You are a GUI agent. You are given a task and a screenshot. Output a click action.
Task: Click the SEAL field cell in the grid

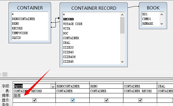click(x=165, y=86)
